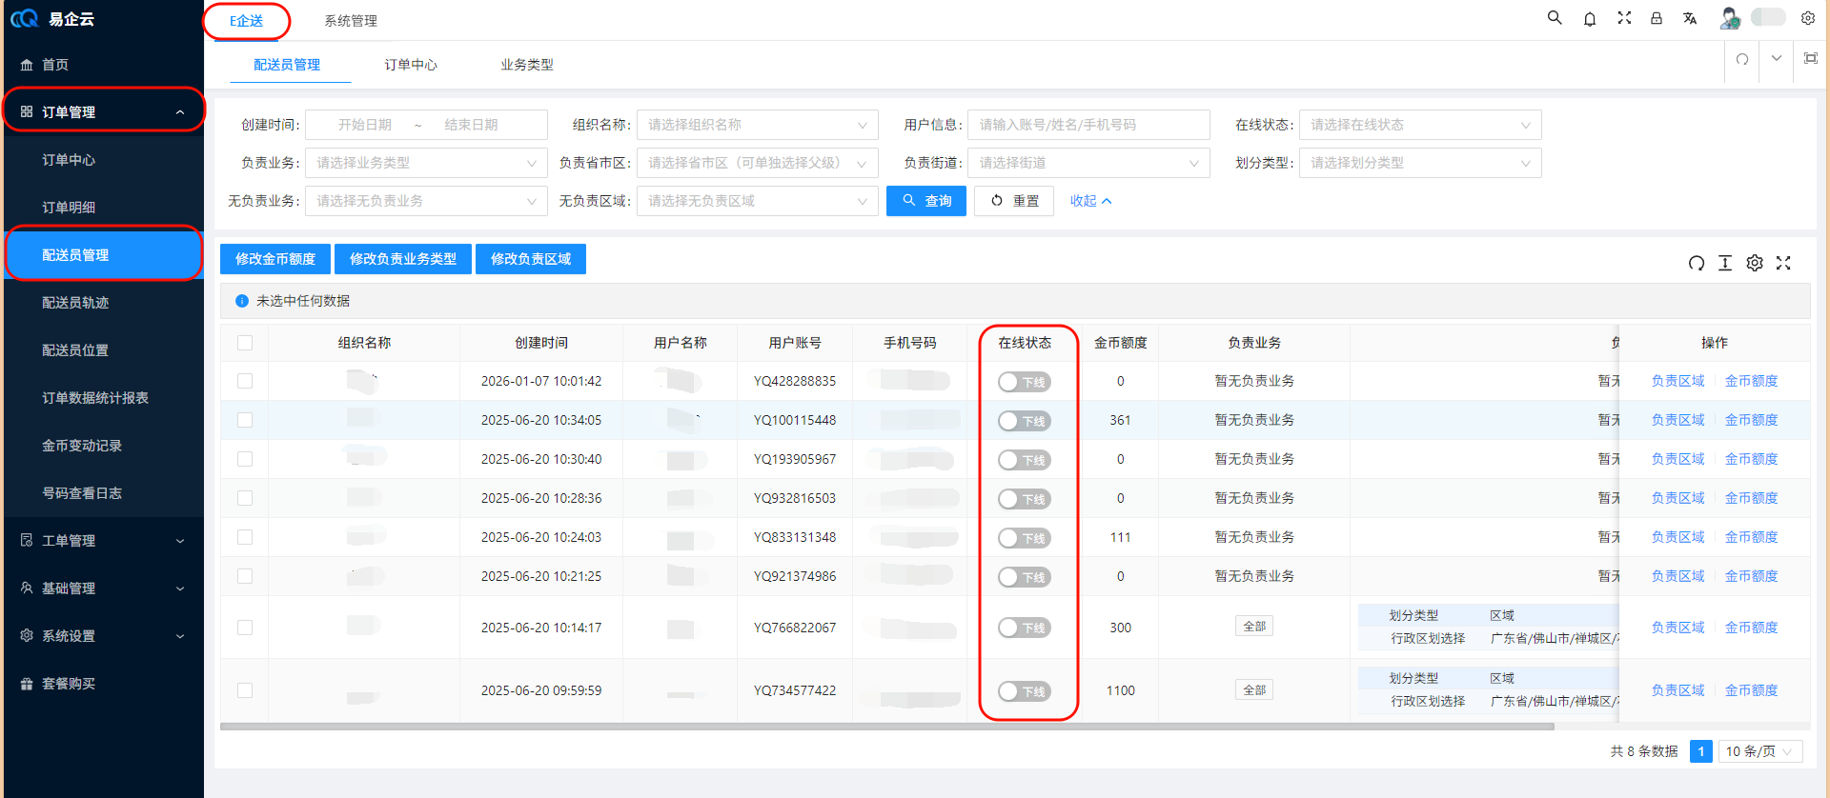
Task: Open 配送员轨迹 in the sidebar
Action: click(75, 303)
